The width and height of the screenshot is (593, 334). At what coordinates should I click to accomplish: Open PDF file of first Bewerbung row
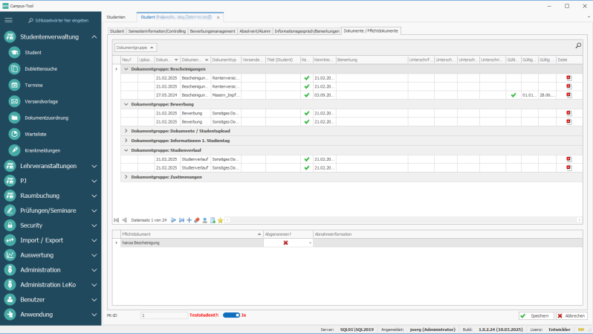point(568,113)
